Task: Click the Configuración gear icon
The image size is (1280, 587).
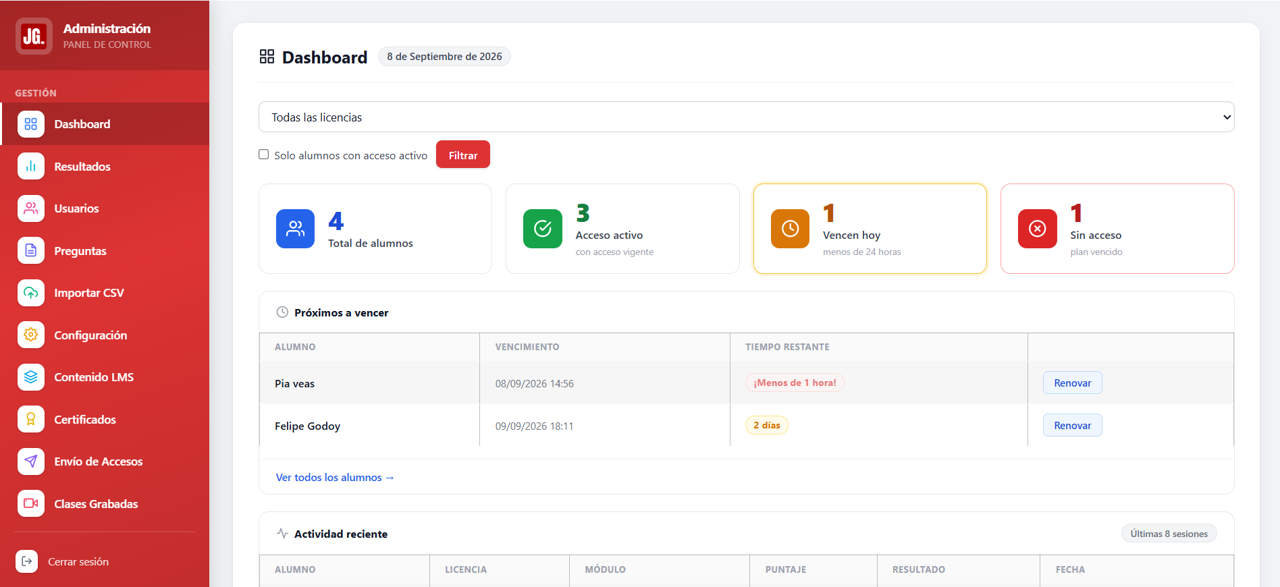Action: [x=31, y=335]
